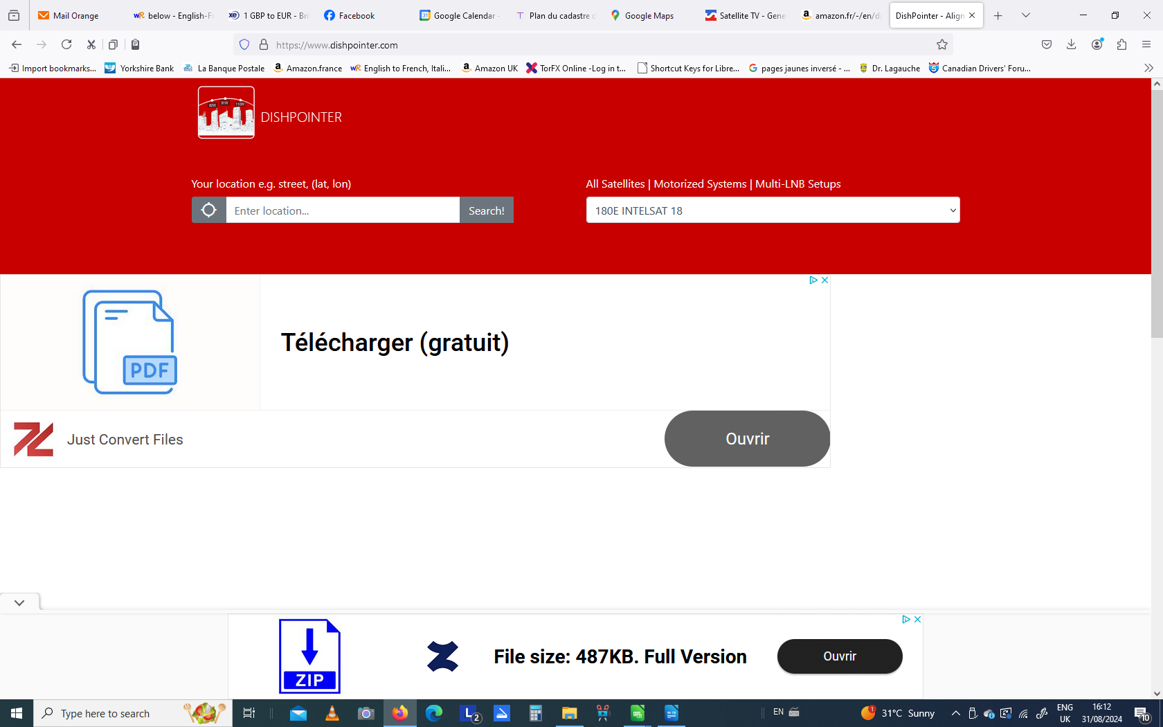Click the DishPointer logo image
This screenshot has height=727, width=1163.
226,112
